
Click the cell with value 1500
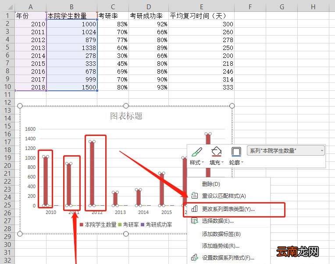pyautogui.click(x=71, y=87)
